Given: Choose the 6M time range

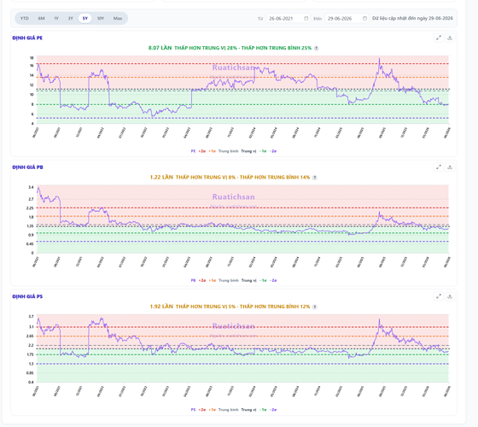Looking at the screenshot, I should tap(42, 18).
